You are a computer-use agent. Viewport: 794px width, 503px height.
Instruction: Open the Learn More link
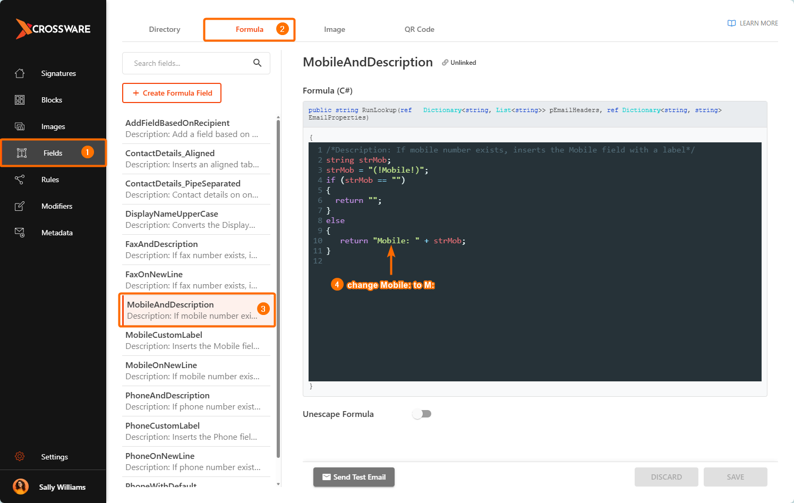point(753,23)
